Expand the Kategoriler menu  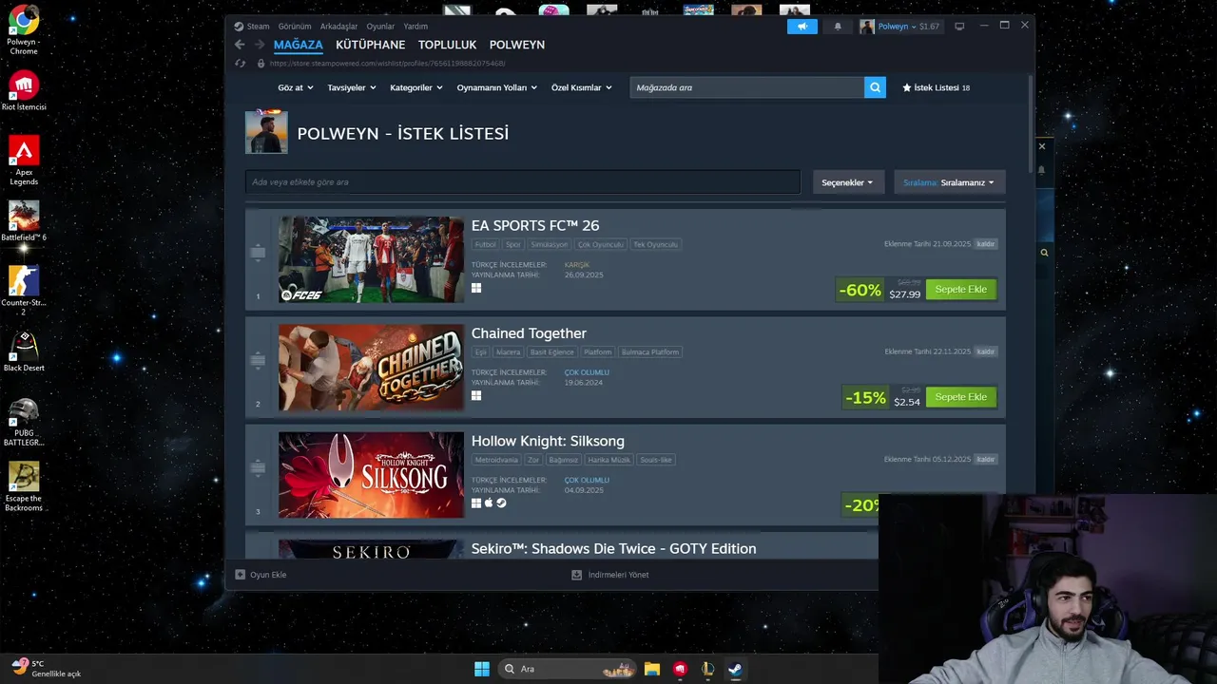click(416, 87)
